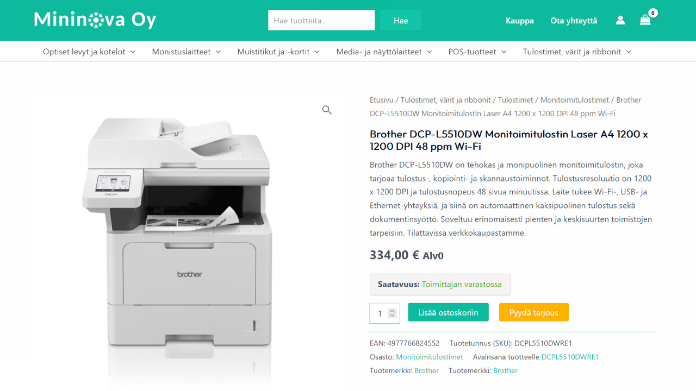Viewport: 696px width, 391px height.
Task: Expand Tulostimet, värit ja ribbonit menu
Action: coord(577,52)
